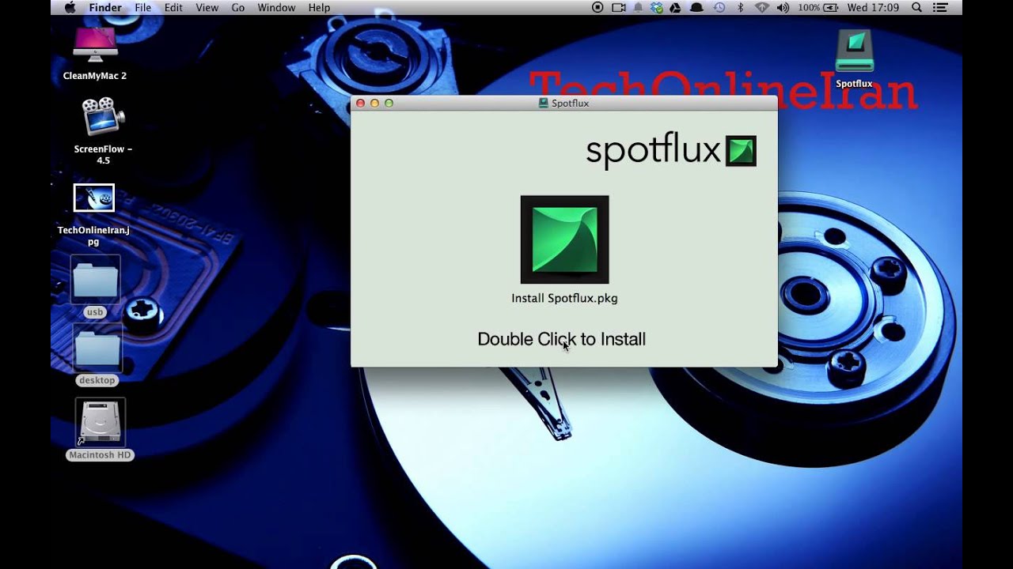Open the notification bell menu bar icon
This screenshot has width=1013, height=569.
[638, 7]
